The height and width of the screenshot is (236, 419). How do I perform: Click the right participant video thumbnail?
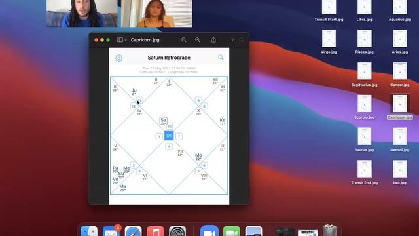click(x=156, y=13)
